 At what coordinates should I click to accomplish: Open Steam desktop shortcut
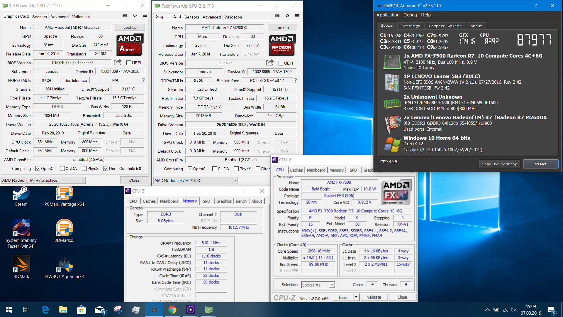(x=21, y=197)
